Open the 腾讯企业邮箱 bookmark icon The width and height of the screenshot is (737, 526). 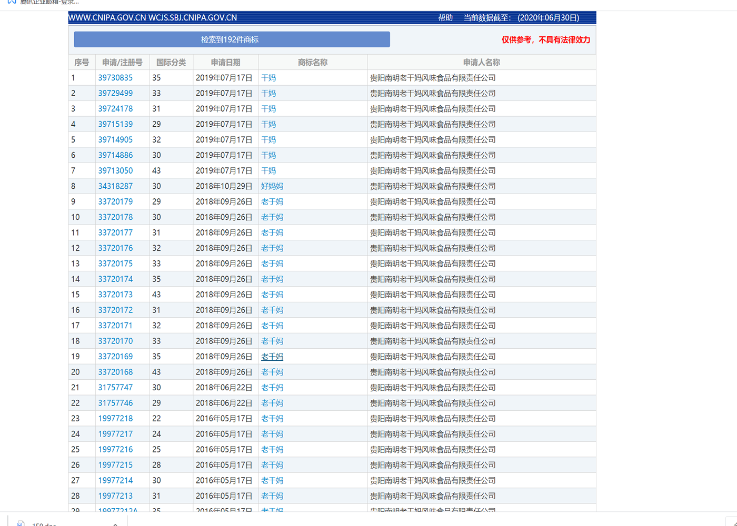pos(12,2)
